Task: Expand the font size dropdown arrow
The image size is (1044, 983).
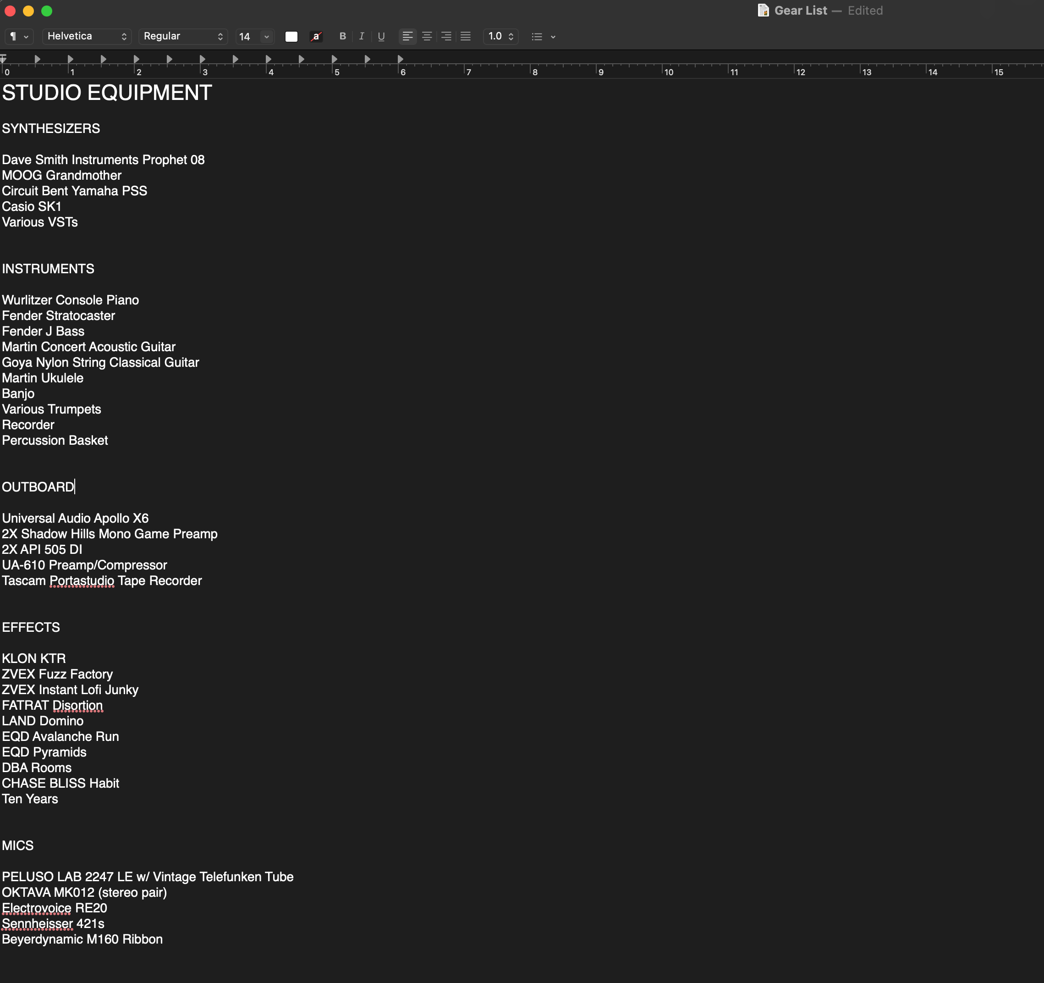Action: pos(267,36)
